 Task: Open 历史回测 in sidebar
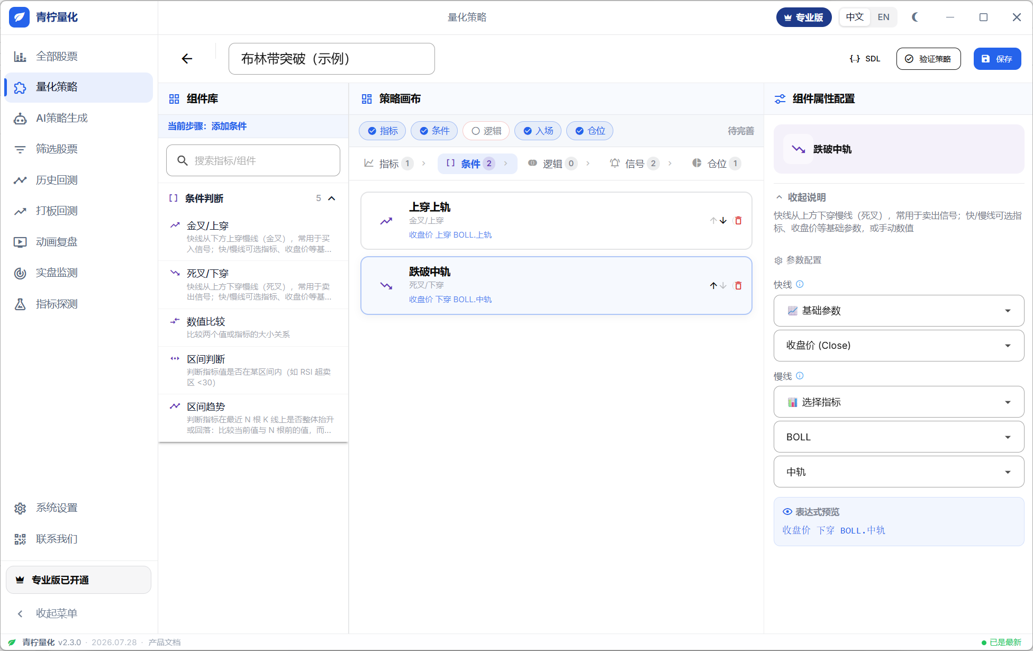(x=78, y=180)
